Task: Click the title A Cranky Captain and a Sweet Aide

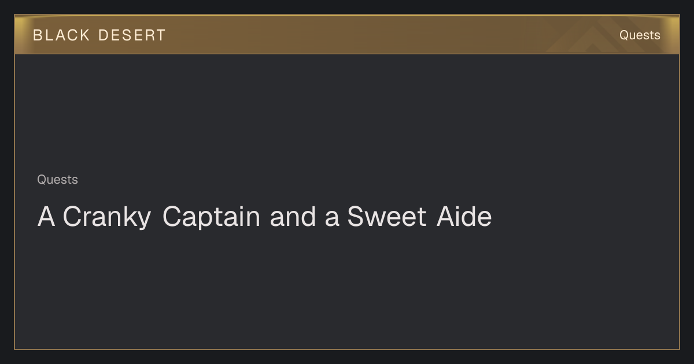Action: 264,217
